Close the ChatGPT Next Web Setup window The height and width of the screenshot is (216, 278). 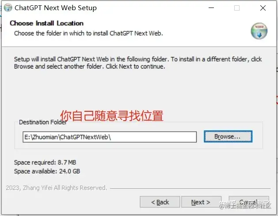[x=263, y=8]
